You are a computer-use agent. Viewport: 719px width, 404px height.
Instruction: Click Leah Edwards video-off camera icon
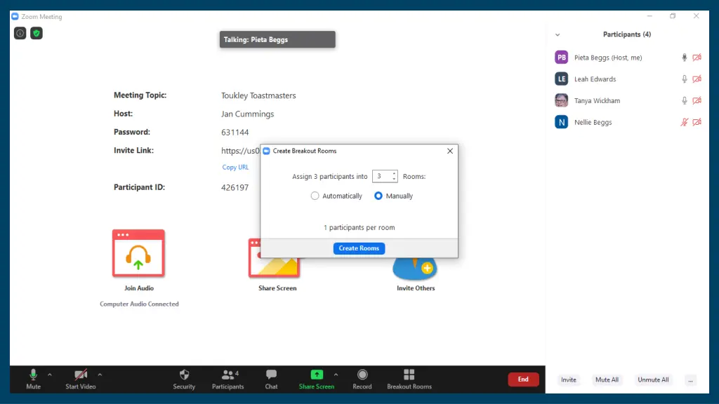pyautogui.click(x=697, y=79)
